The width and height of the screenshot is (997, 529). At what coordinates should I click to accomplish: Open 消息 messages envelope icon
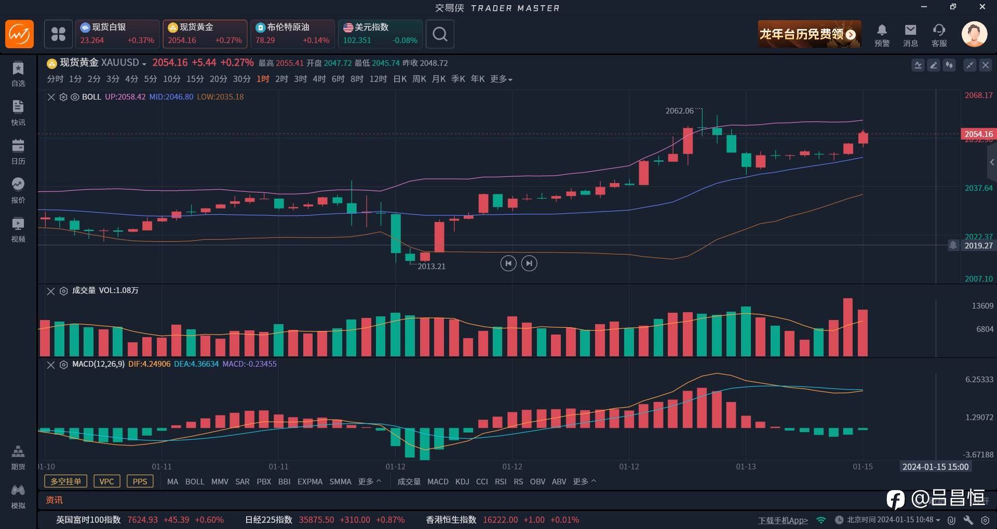[910, 30]
